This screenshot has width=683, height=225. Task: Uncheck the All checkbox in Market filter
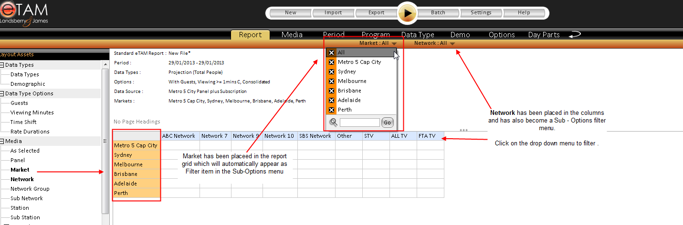(331, 52)
